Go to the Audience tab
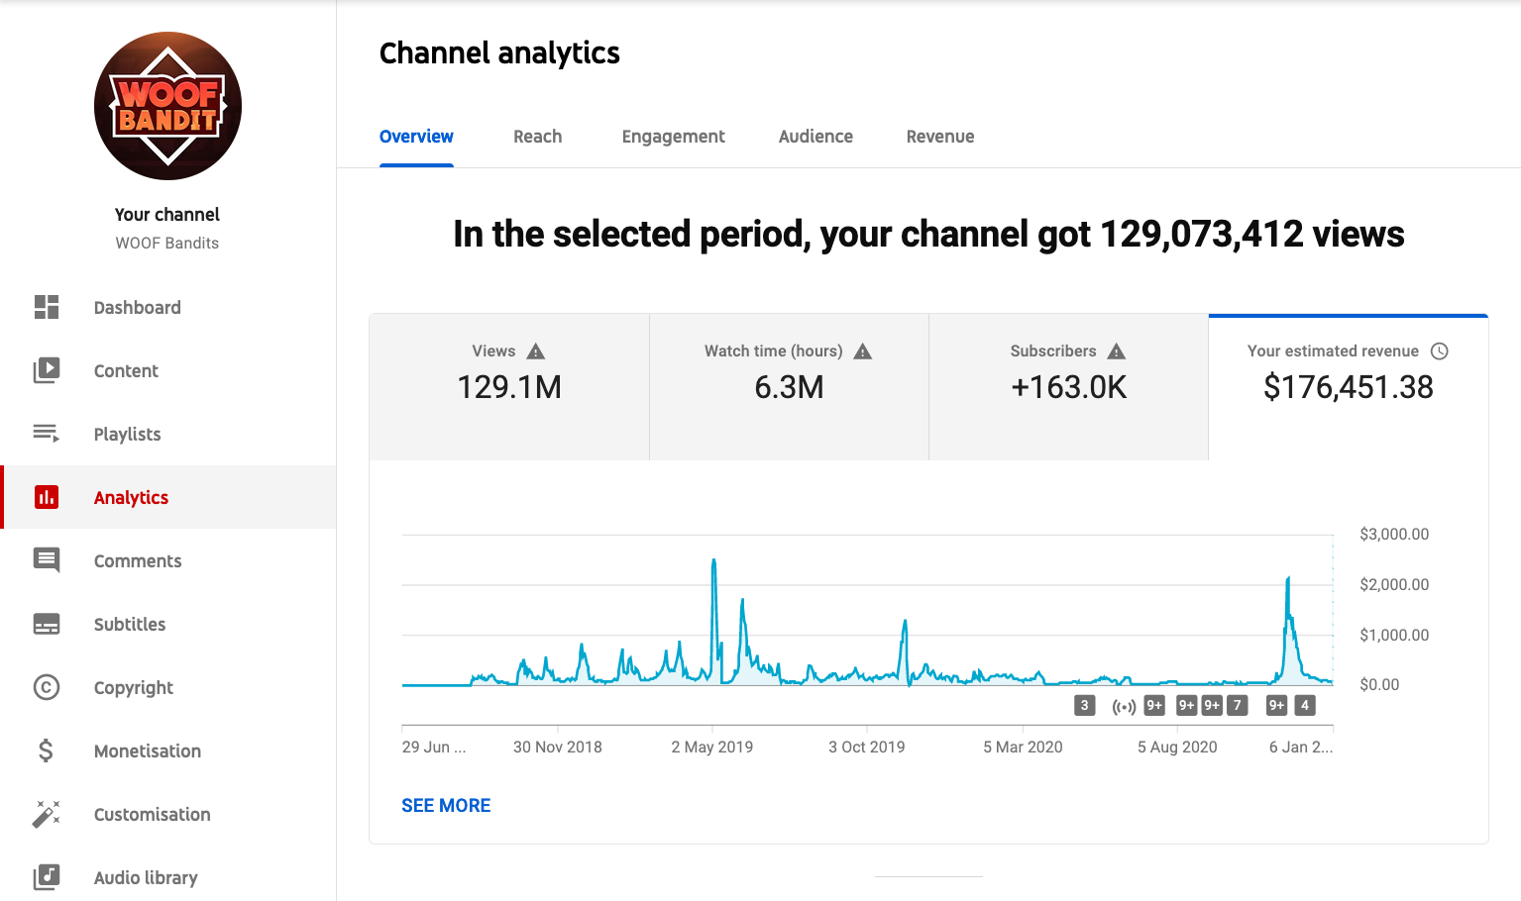This screenshot has height=901, width=1521. tap(815, 137)
